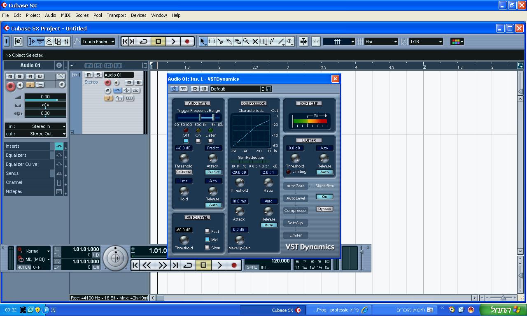Open the Devices menu
Viewport: 527px width, 316px height.
(x=139, y=15)
